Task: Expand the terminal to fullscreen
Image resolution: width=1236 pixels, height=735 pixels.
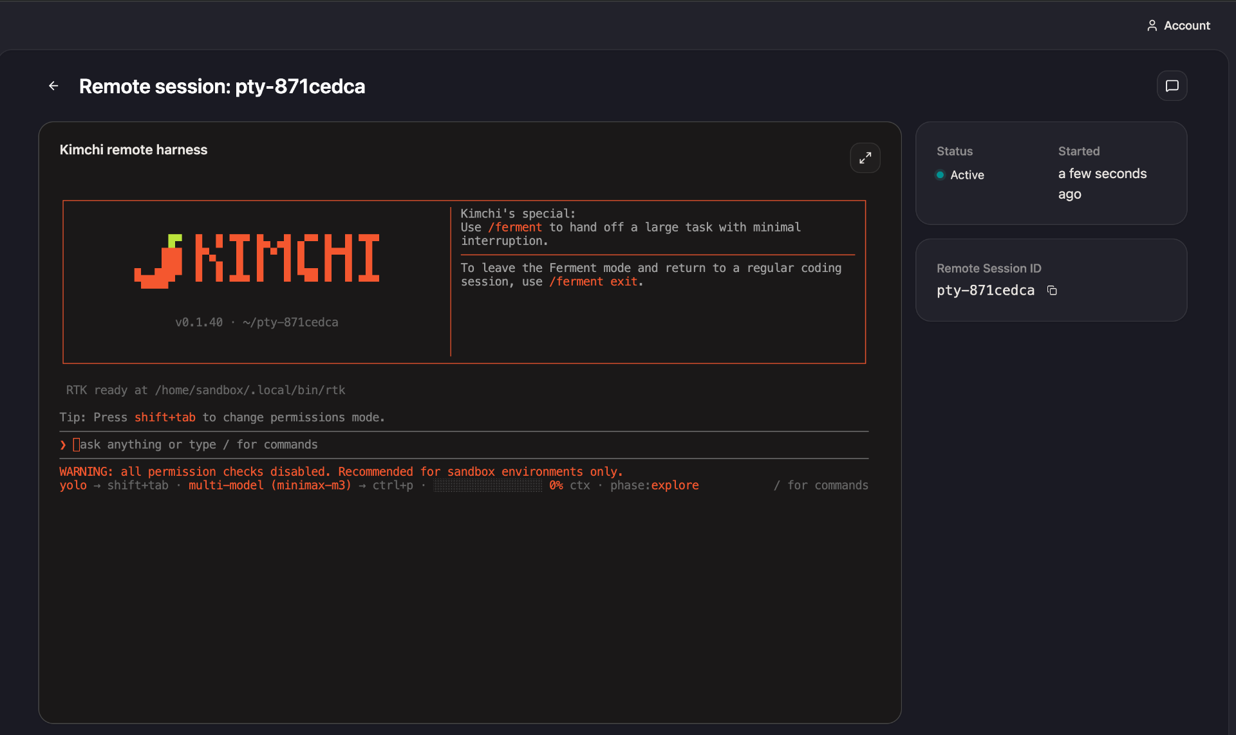Action: tap(865, 158)
